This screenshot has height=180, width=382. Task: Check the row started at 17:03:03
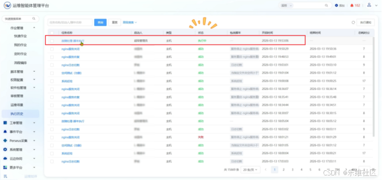coord(52,161)
